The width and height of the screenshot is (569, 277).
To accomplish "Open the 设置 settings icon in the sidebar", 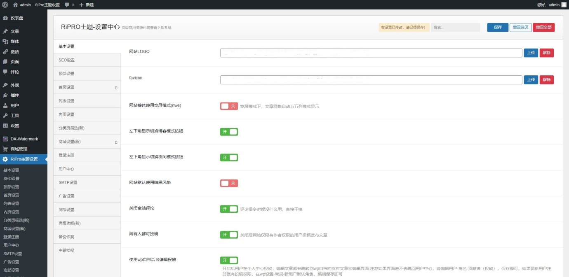I will (x=5, y=126).
